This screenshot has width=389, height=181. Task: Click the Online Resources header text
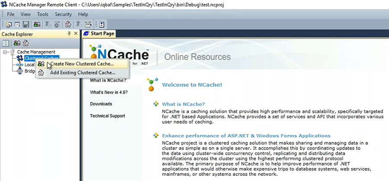(x=198, y=57)
